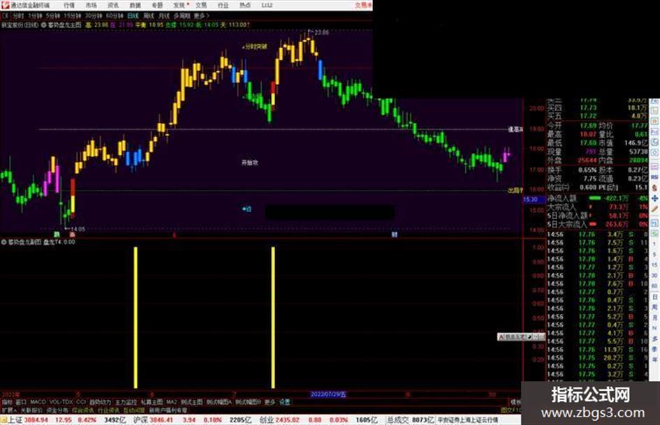Open the 多周期 view

(182, 15)
